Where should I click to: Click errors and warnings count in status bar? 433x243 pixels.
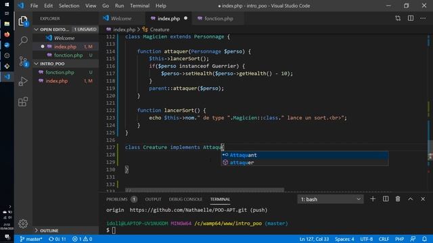(x=83, y=239)
